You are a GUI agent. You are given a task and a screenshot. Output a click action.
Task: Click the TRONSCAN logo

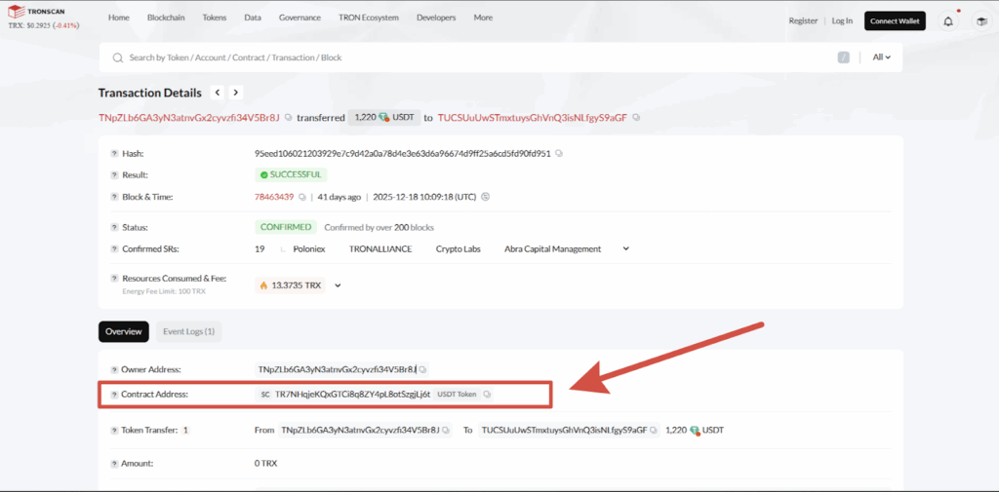41,14
